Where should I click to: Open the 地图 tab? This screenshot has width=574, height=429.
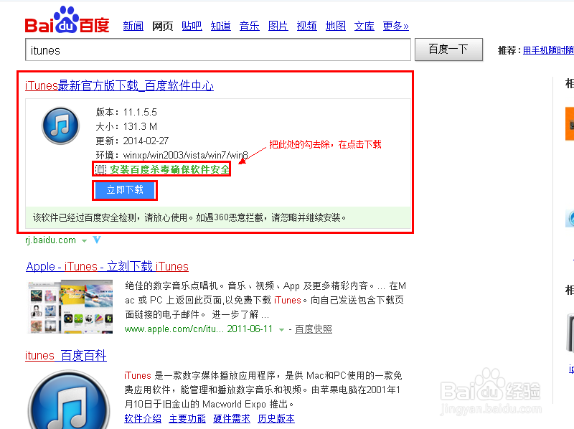point(336,26)
